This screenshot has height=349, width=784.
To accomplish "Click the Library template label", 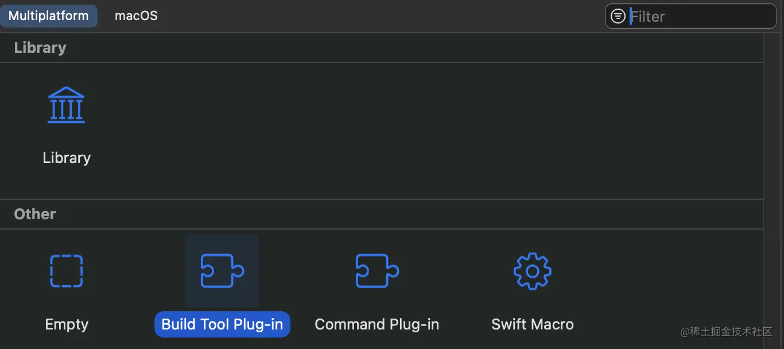I will pyautogui.click(x=67, y=158).
